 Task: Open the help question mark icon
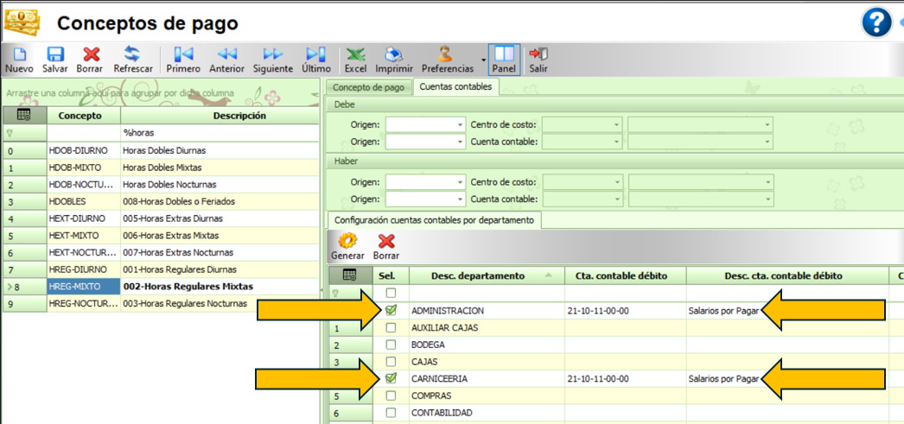[x=876, y=22]
